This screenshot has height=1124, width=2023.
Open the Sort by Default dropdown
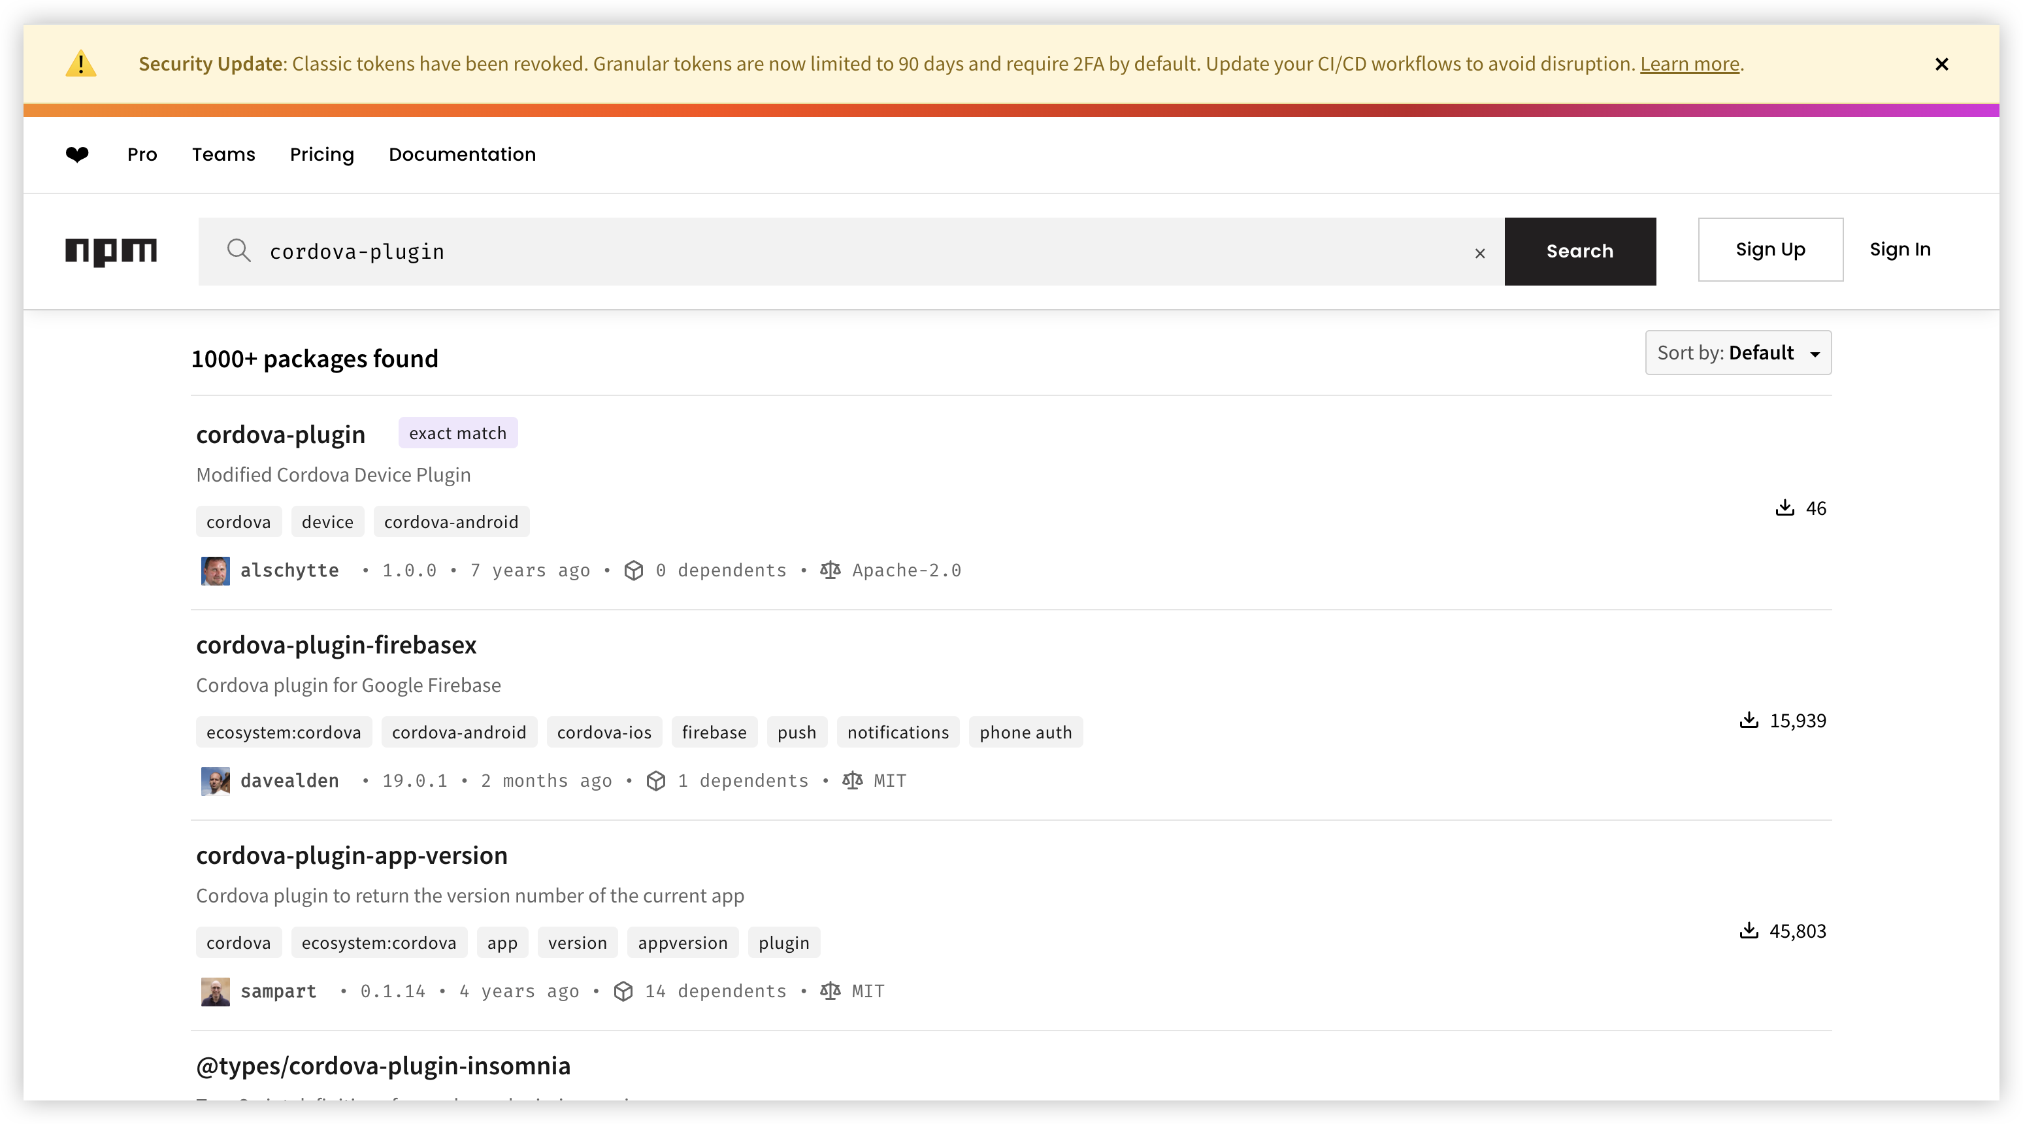pyautogui.click(x=1738, y=353)
